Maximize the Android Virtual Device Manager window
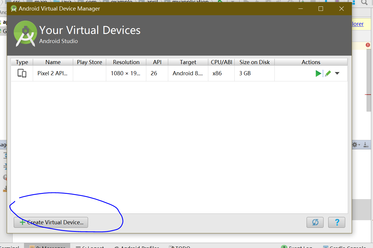Viewport: 373px width, 248px height. pyautogui.click(x=321, y=9)
